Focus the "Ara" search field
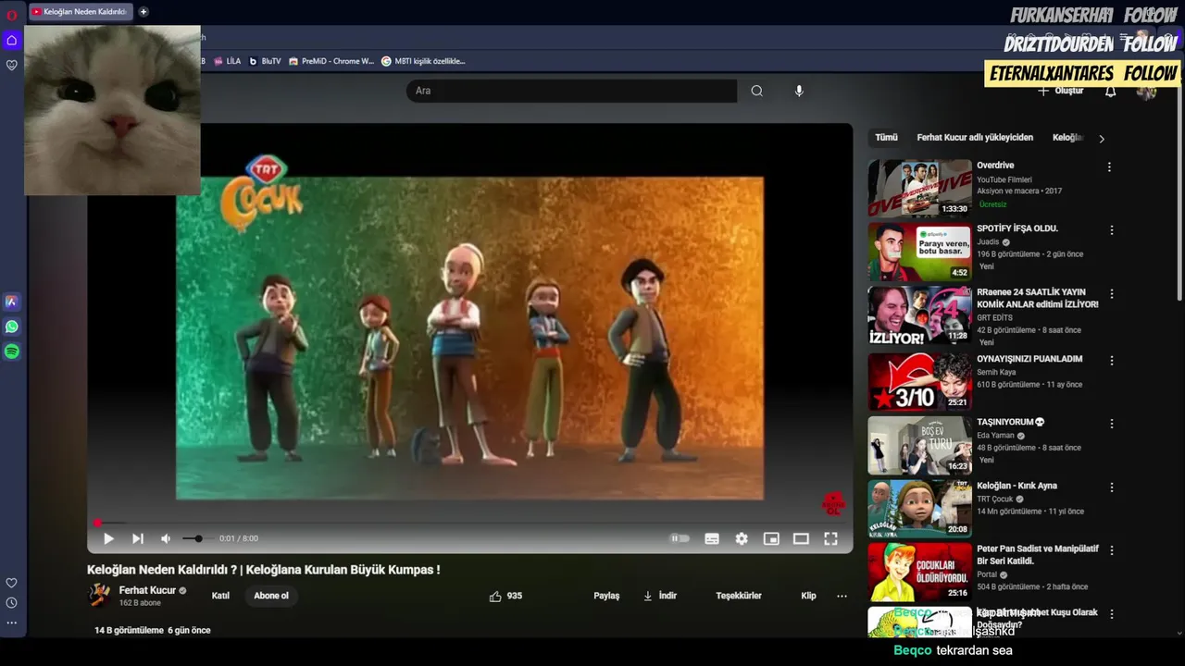 coord(571,91)
